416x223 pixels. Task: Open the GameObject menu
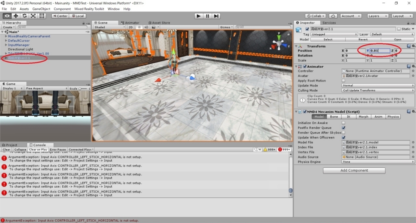(41, 9)
